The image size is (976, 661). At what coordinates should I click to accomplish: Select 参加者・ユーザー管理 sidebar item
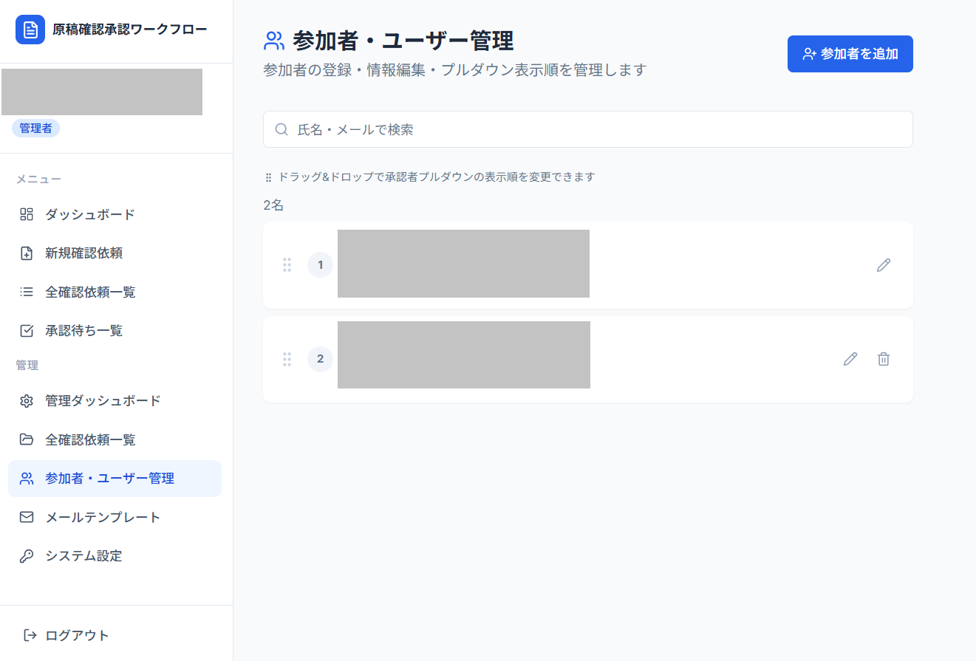pyautogui.click(x=115, y=479)
